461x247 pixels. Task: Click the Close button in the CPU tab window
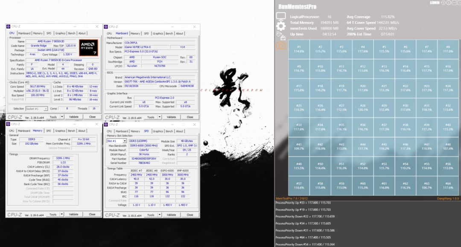[x=92, y=116]
